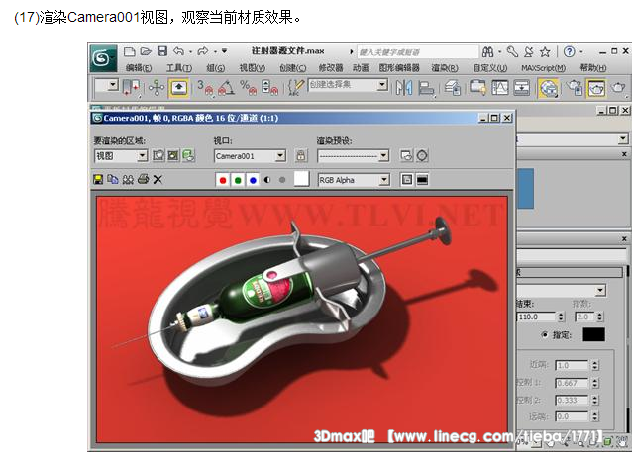The image size is (632, 453).
Task: Open the Help question-mark icon
Action: [569, 51]
